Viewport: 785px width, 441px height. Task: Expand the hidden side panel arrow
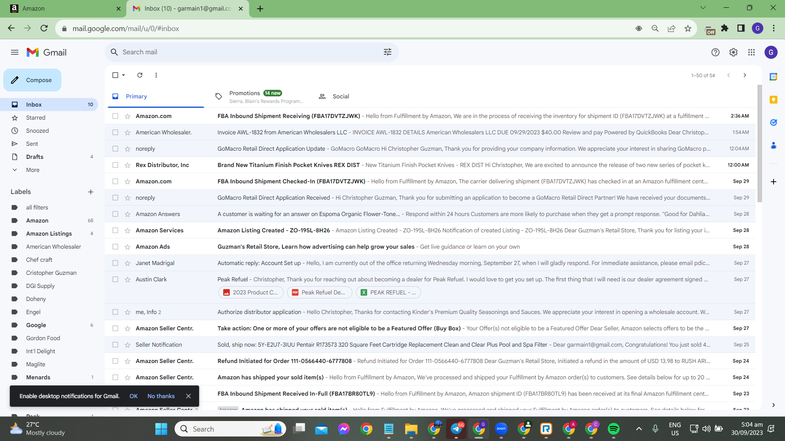pos(774,405)
